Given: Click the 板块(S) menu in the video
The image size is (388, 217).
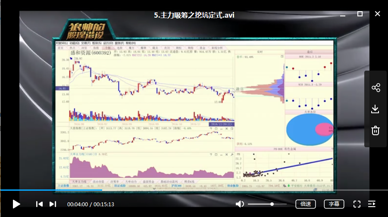Looking at the screenshot, I should tap(97, 43).
